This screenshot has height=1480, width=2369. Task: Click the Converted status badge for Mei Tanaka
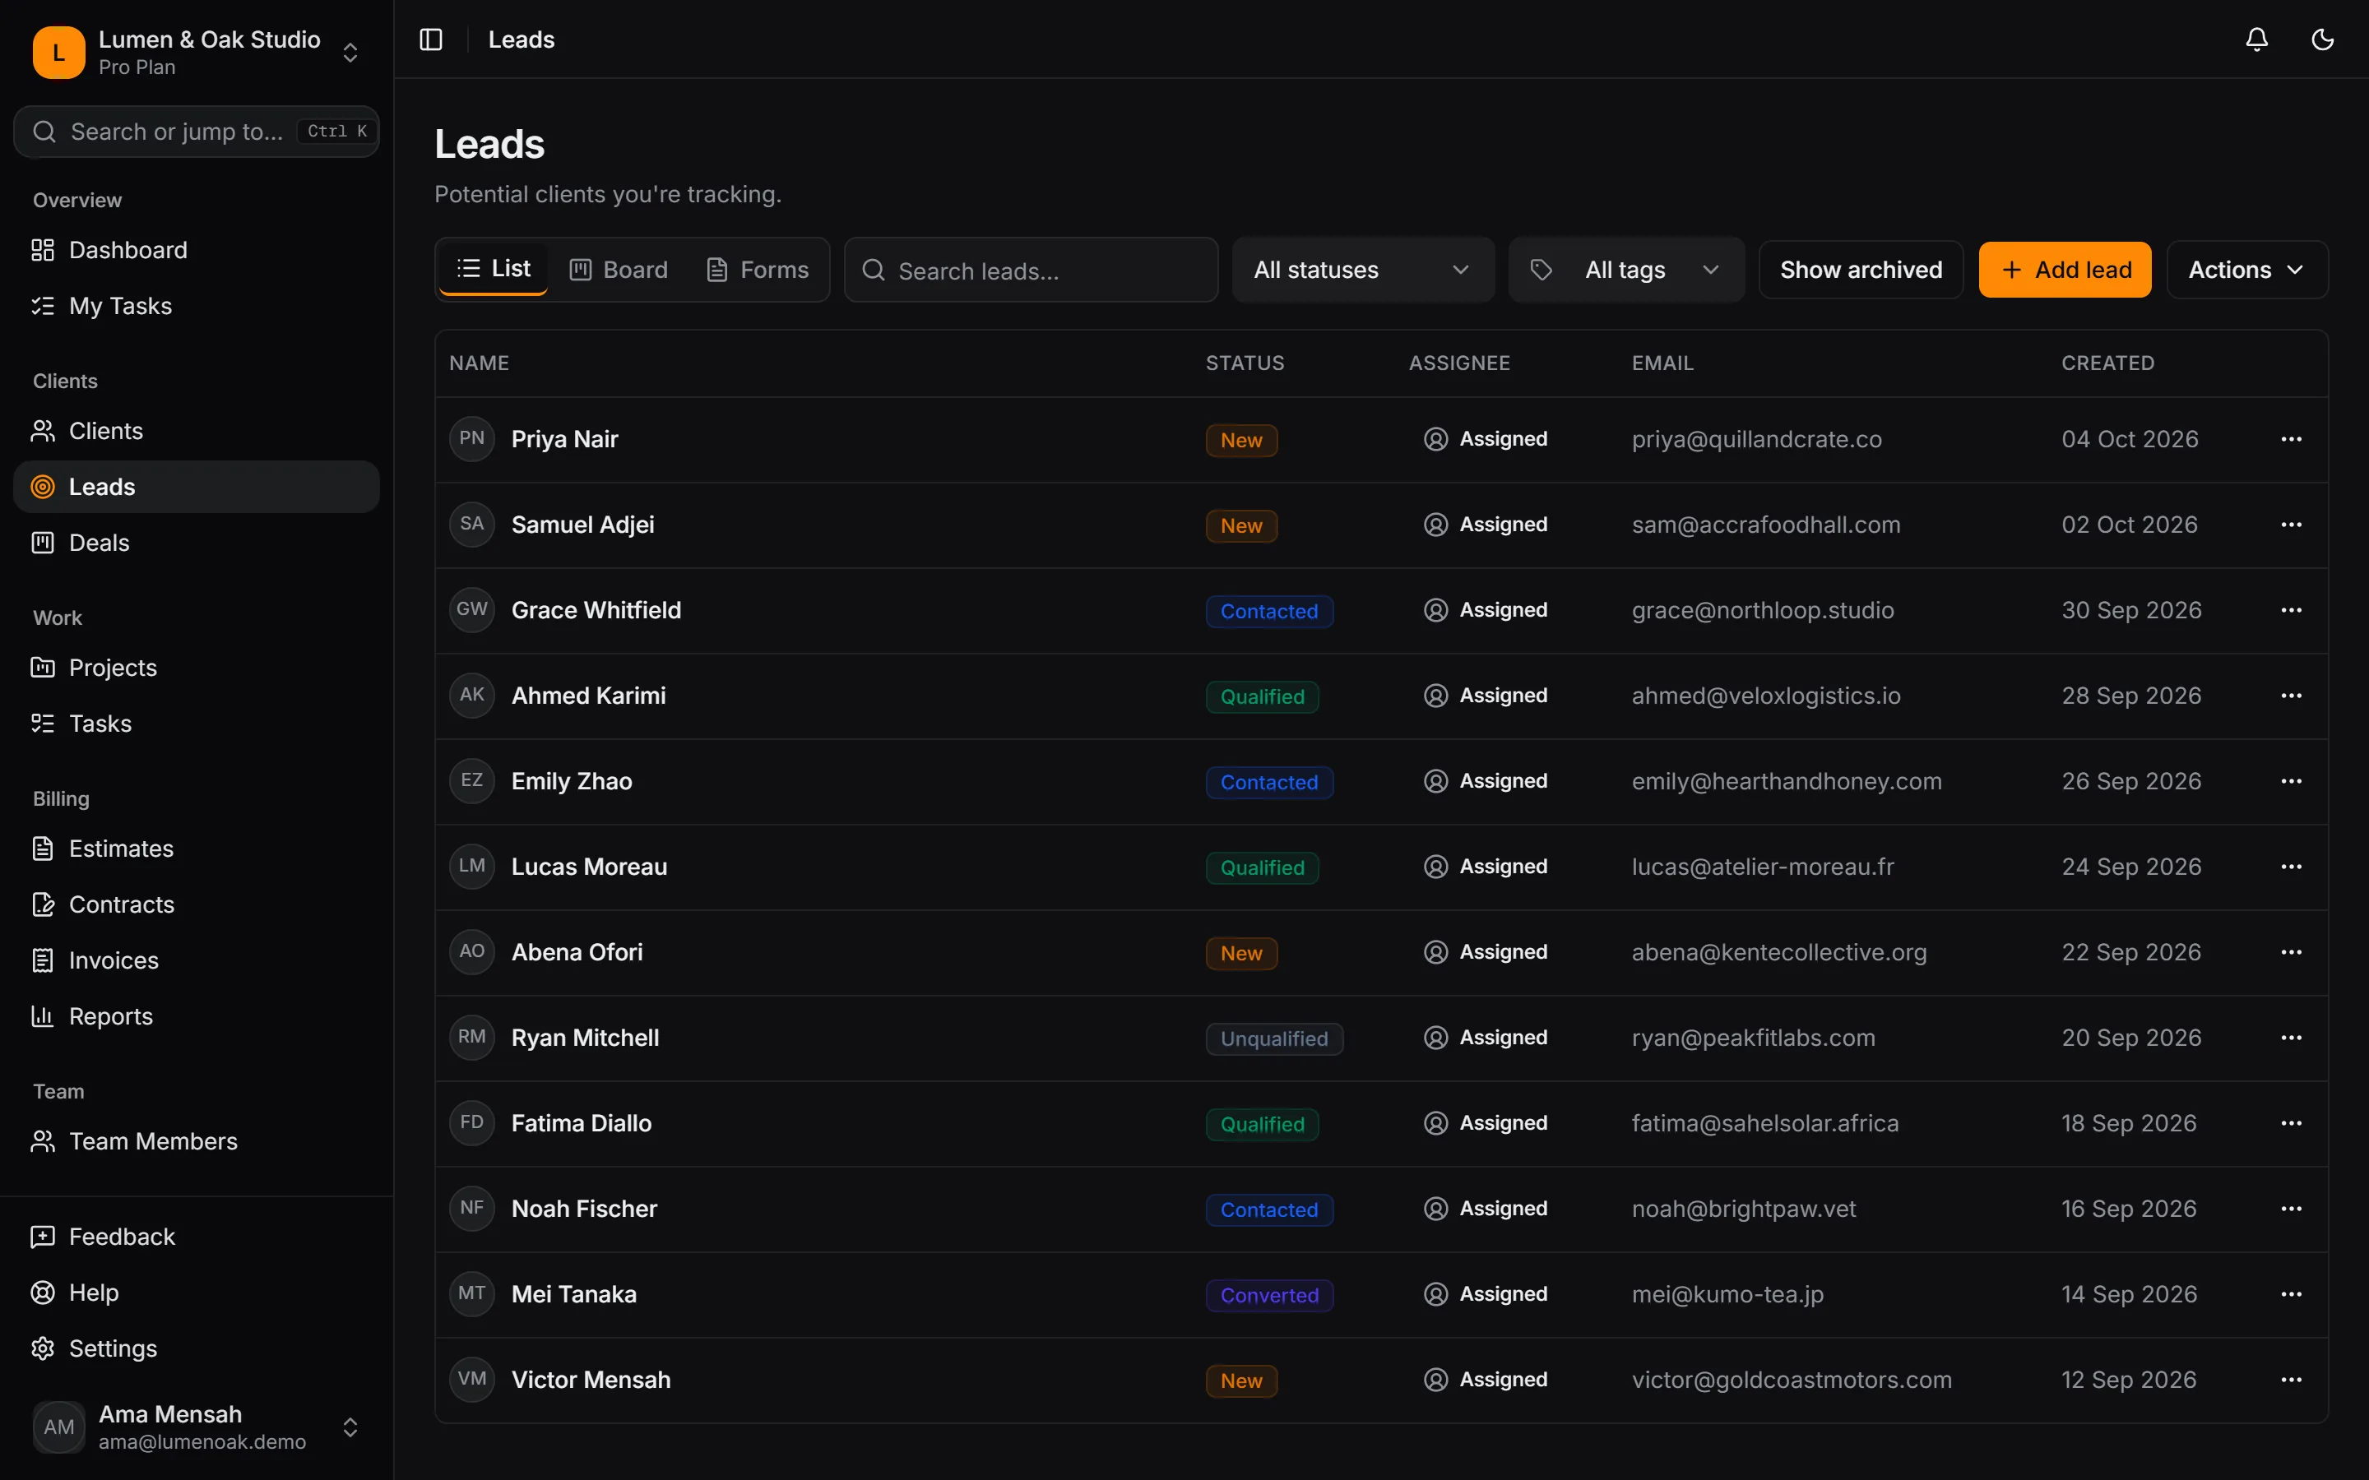[1268, 1296]
